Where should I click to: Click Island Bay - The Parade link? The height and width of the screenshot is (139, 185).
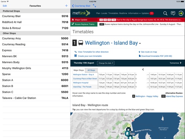point(82,87)
